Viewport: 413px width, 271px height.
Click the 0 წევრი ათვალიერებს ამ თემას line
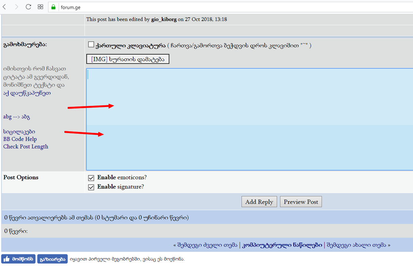click(x=97, y=217)
